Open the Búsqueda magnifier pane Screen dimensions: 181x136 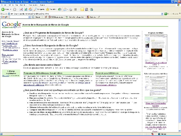39,9
